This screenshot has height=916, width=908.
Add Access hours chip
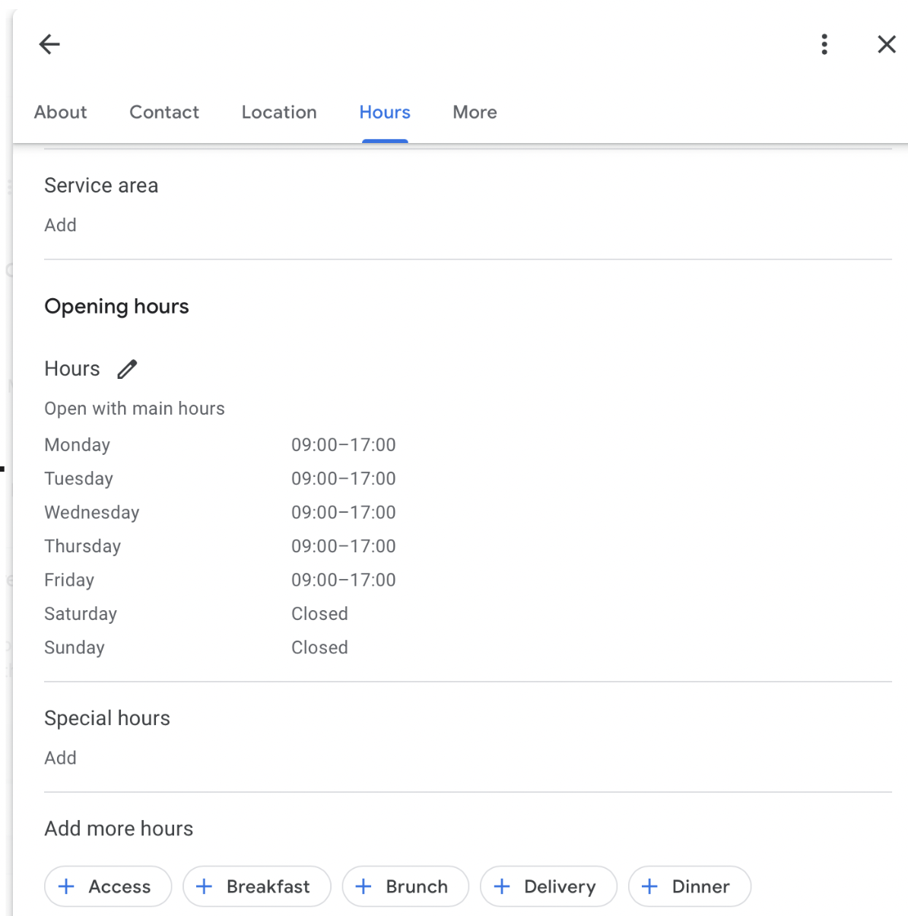[108, 886]
